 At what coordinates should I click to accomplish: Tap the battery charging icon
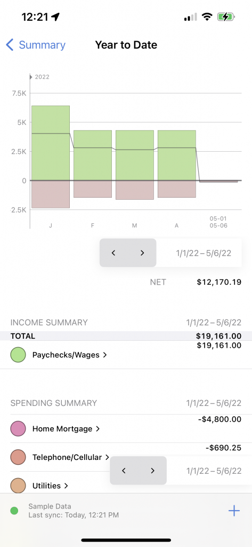coord(226,17)
